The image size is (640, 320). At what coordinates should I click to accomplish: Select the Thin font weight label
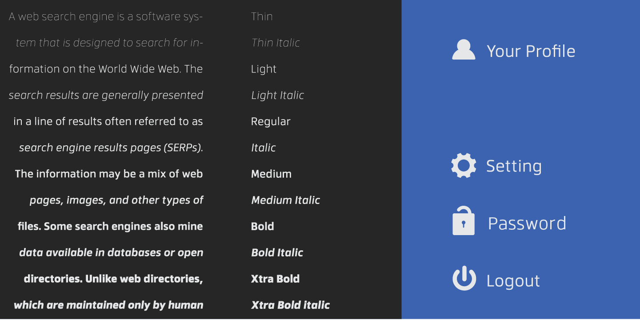262,16
